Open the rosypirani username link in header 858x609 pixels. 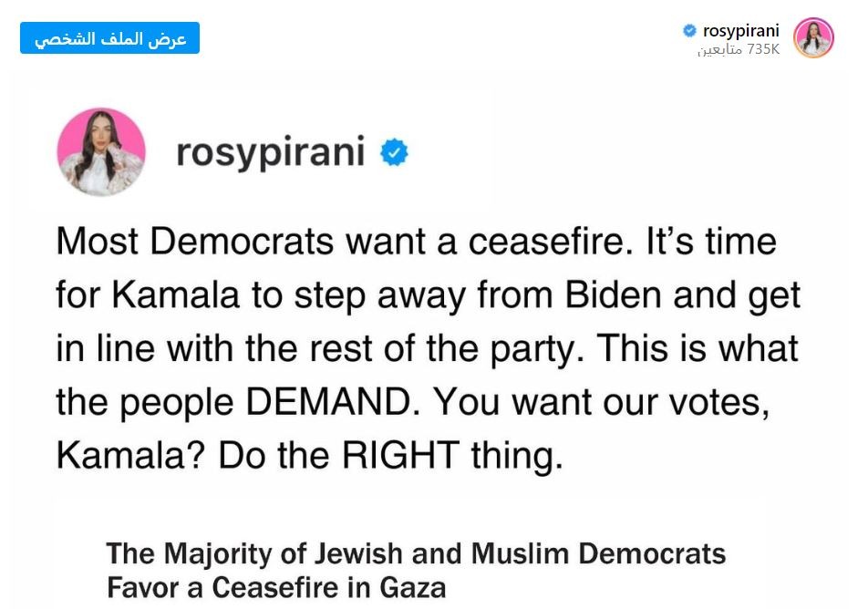[741, 31]
